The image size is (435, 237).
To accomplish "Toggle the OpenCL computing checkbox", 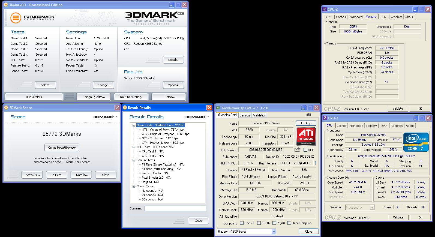I will click(x=242, y=223).
